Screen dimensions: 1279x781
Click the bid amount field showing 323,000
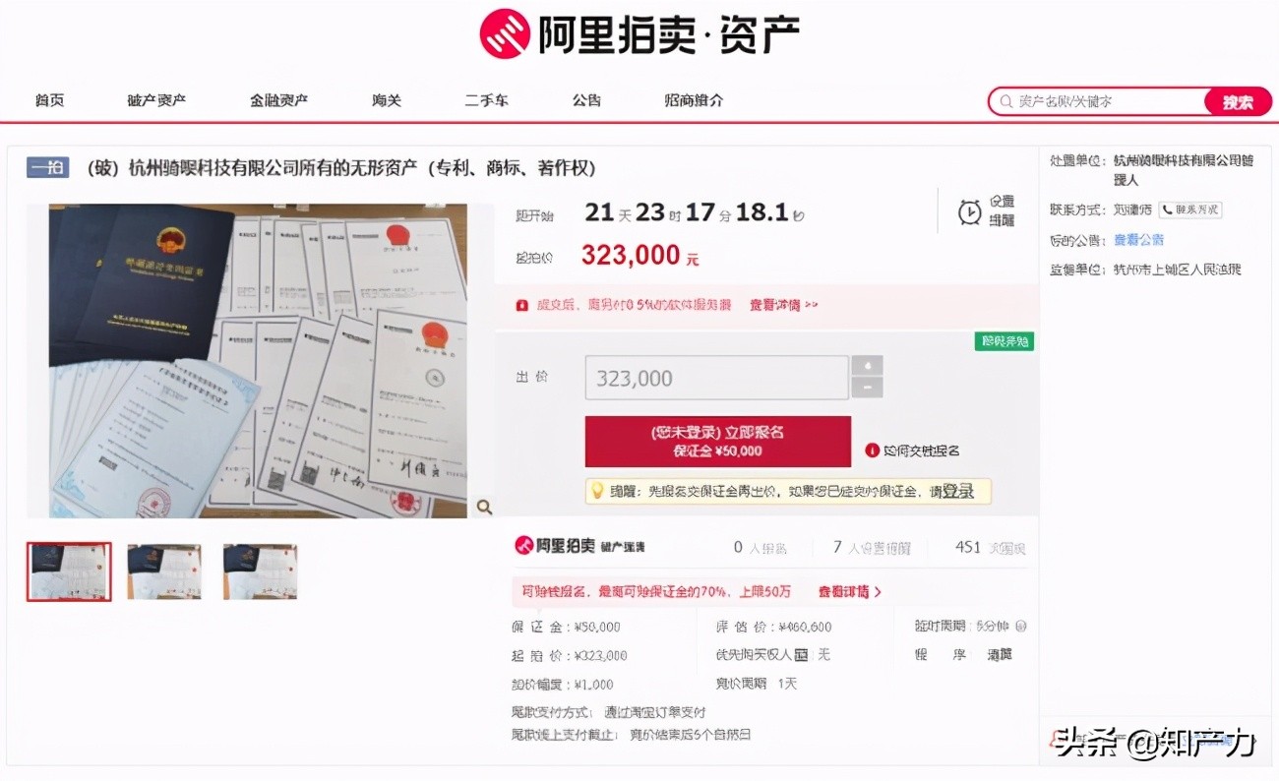tap(716, 378)
